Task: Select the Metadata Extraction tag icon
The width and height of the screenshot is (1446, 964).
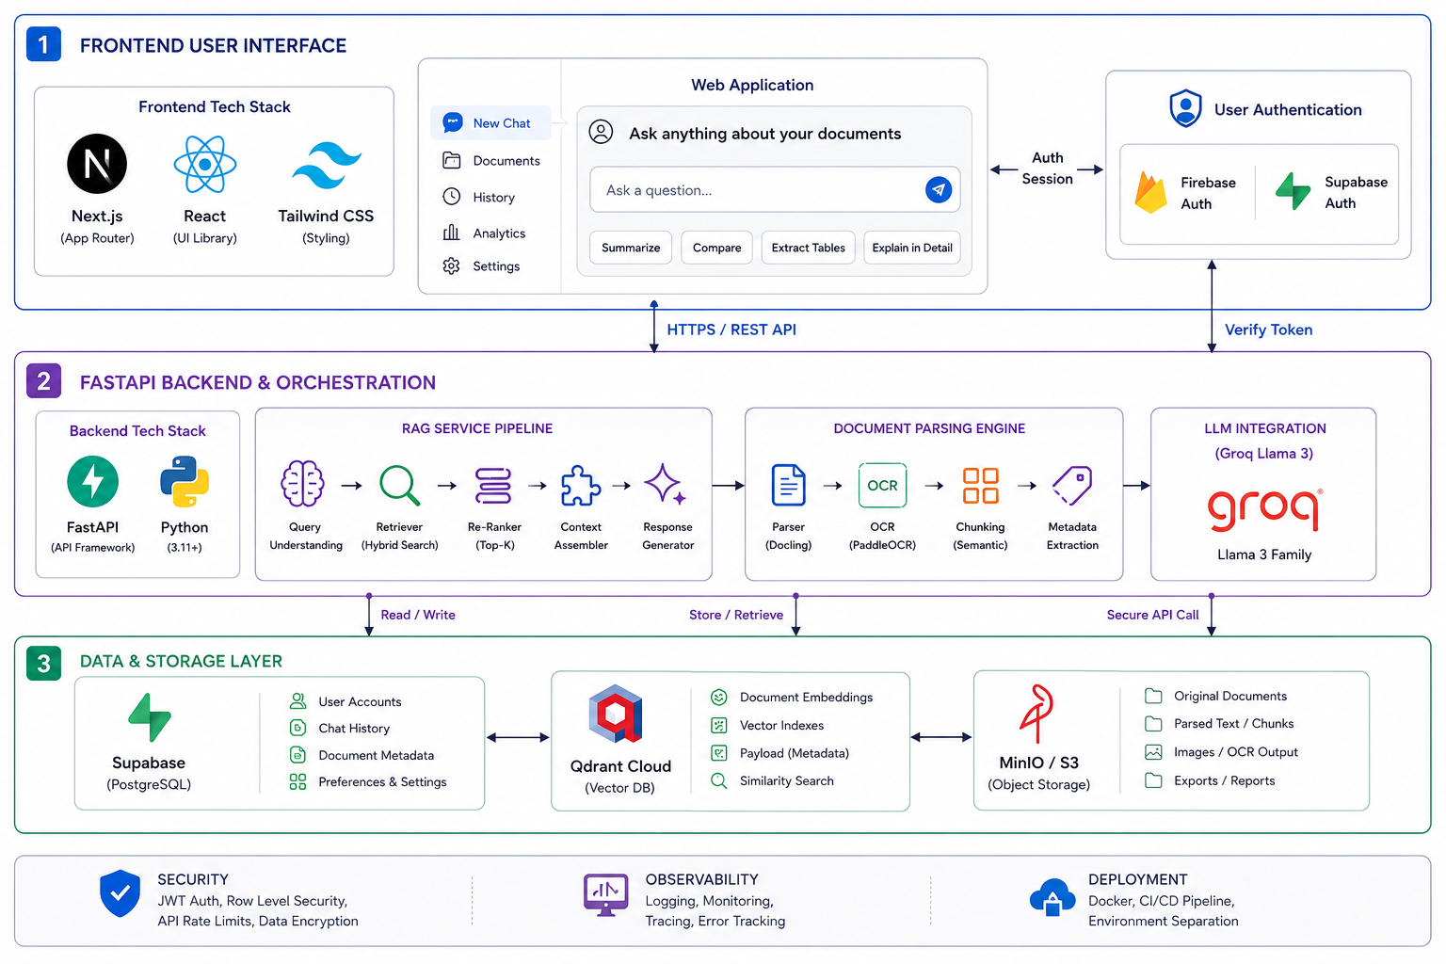Action: point(1072,486)
